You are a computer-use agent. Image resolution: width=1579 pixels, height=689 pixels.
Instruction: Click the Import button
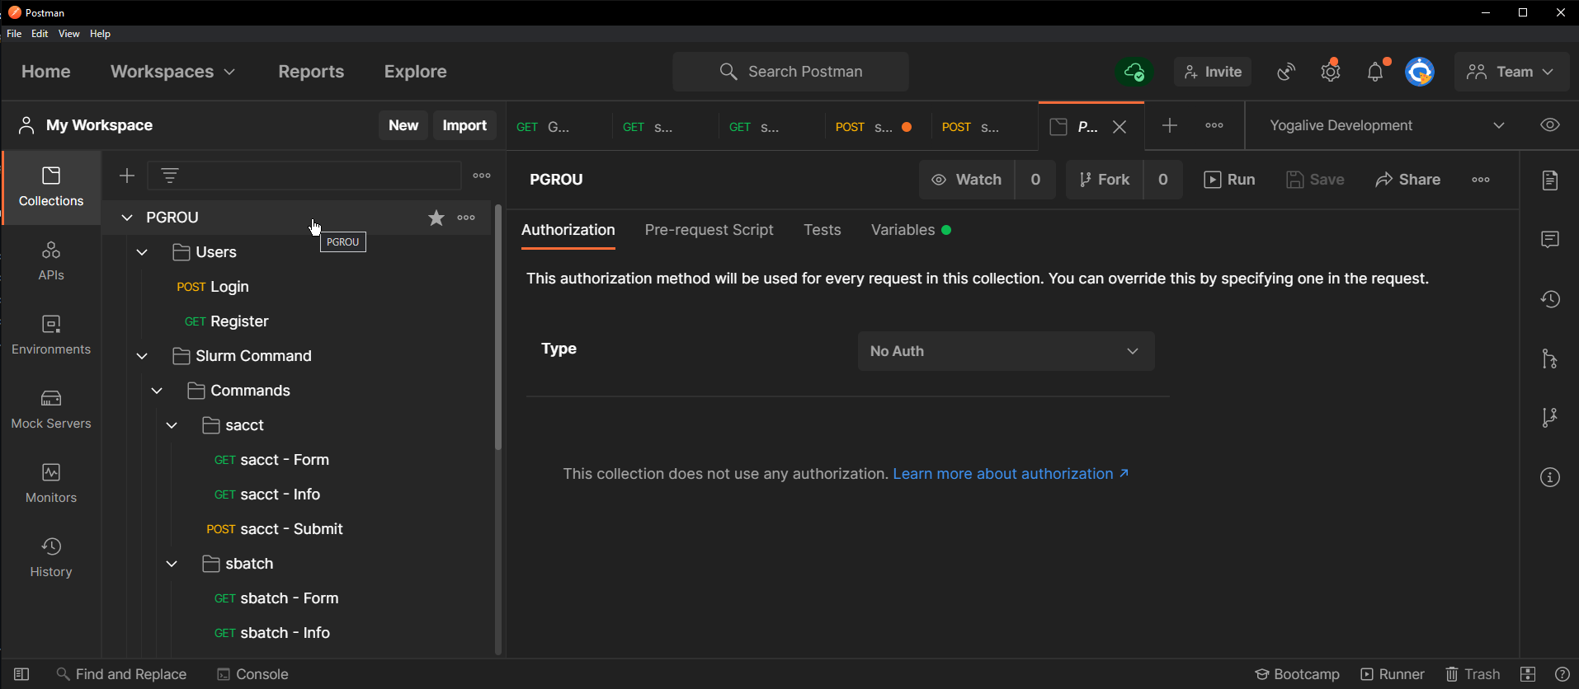click(x=464, y=125)
